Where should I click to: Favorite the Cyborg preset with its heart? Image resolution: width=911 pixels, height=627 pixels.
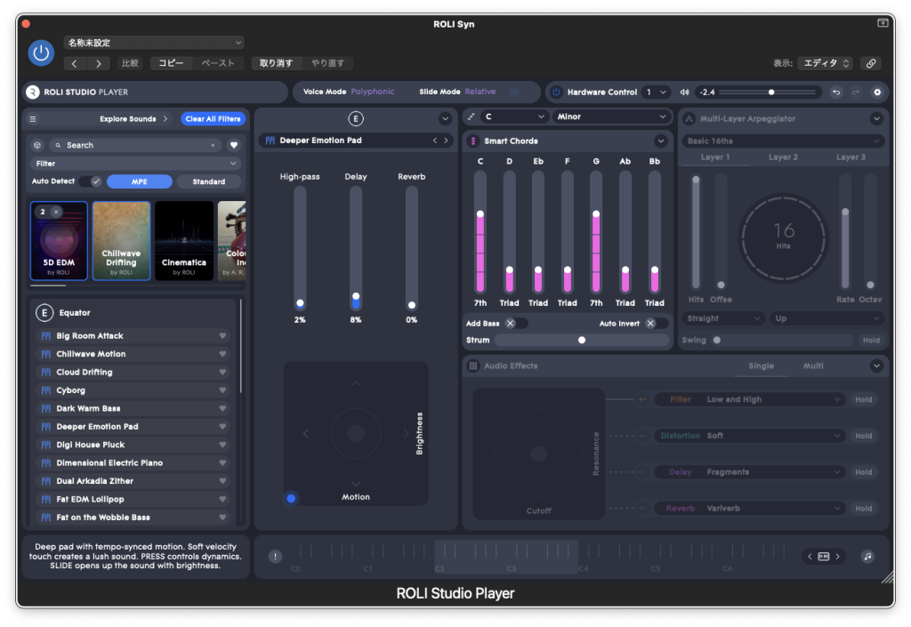click(222, 390)
